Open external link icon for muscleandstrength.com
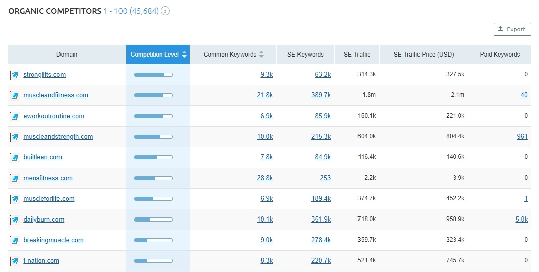The width and height of the screenshot is (539, 272). pyautogui.click(x=15, y=137)
